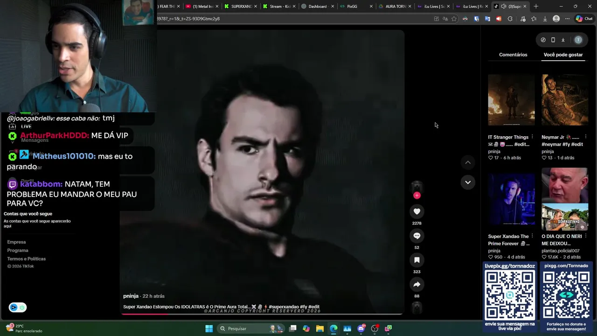Switch to the Dashboard browser tab

tap(318, 7)
